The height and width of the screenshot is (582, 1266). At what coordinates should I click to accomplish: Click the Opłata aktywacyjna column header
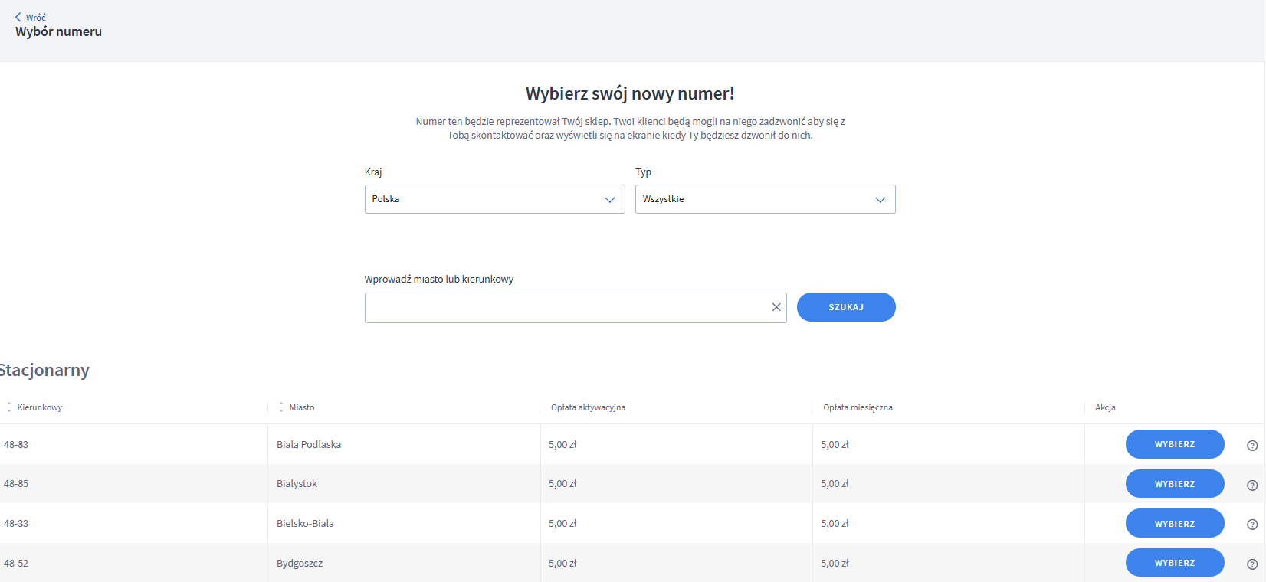tap(588, 407)
